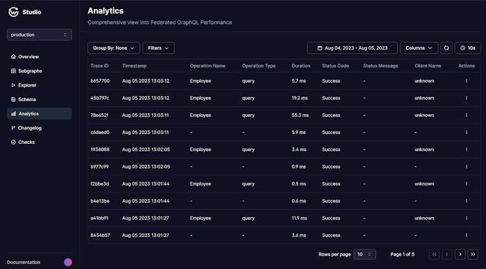Click the WunderGraph Studio logo
Screen dimensions: 486x269
tap(13, 12)
